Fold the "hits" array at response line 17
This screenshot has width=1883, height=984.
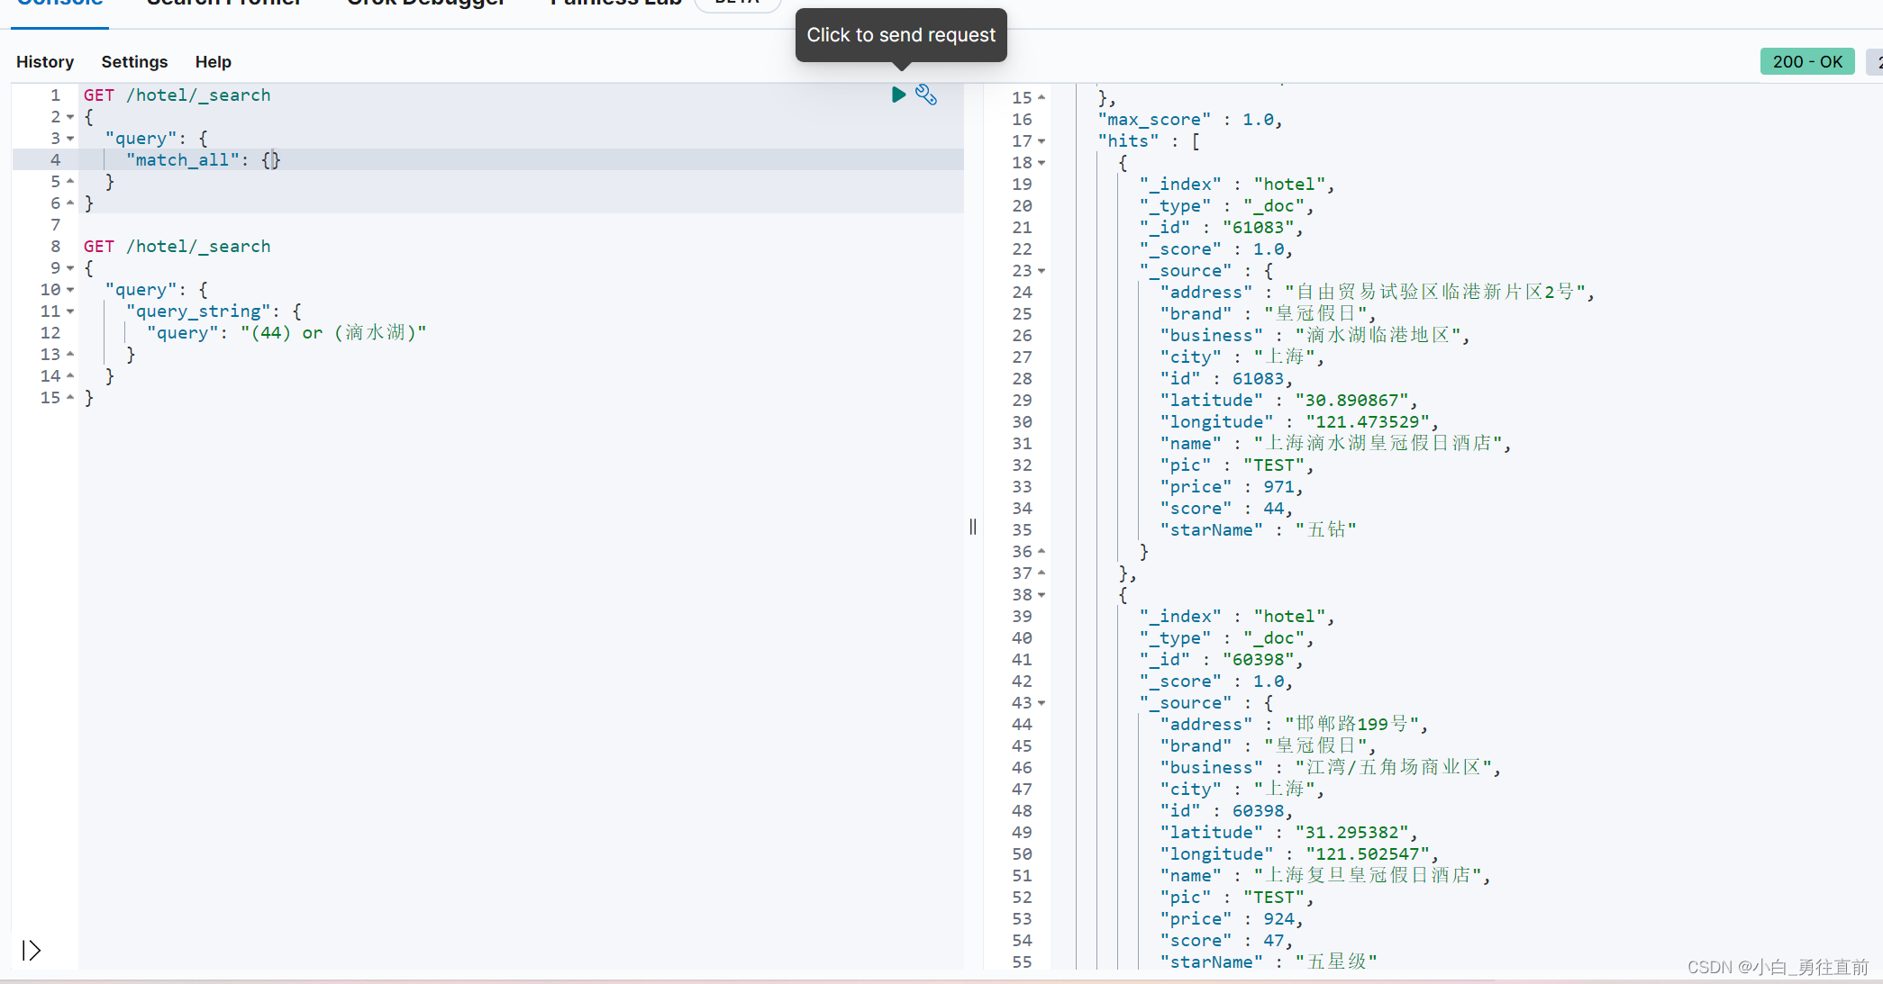[x=1042, y=141]
